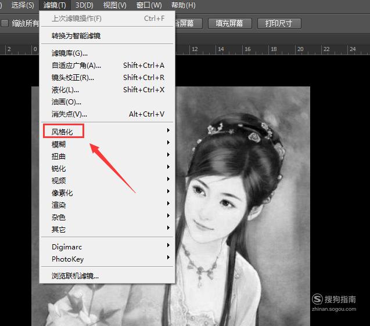This screenshot has height=326, width=370.
Task: Expand the PhotoKey submenu
Action: point(107,259)
